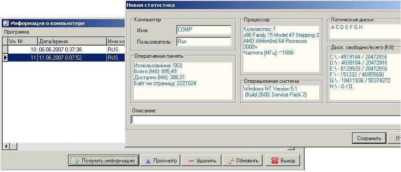Viewport: 401px width, 172px height.
Task: Click the refresh arrows icon on Обновить
Action: [x=231, y=161]
